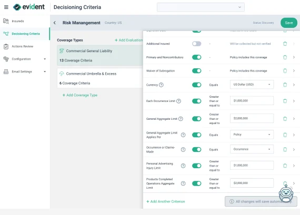Screen dimensions: 300x215
Task: Expand the Each Occurrence Limit row chevron
Action: 294,101
